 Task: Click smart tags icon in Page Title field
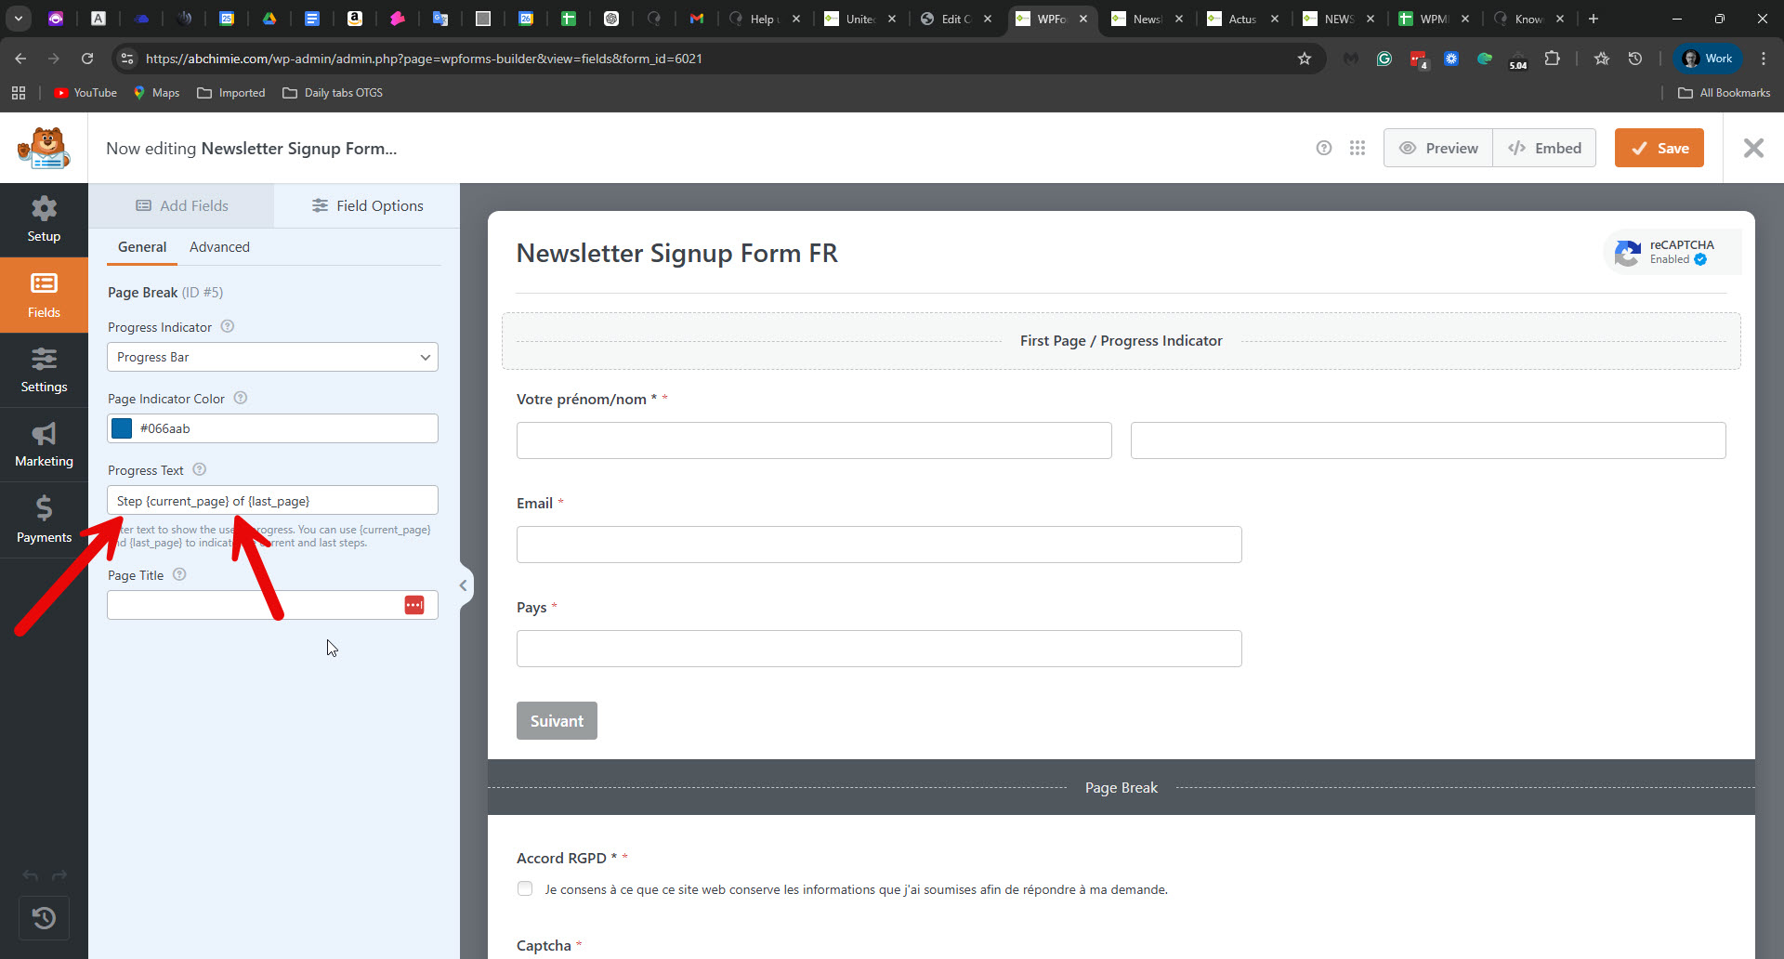tap(414, 605)
